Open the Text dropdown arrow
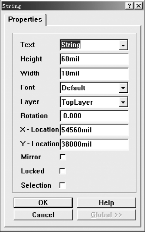The height and width of the screenshot is (232, 145). [123, 45]
